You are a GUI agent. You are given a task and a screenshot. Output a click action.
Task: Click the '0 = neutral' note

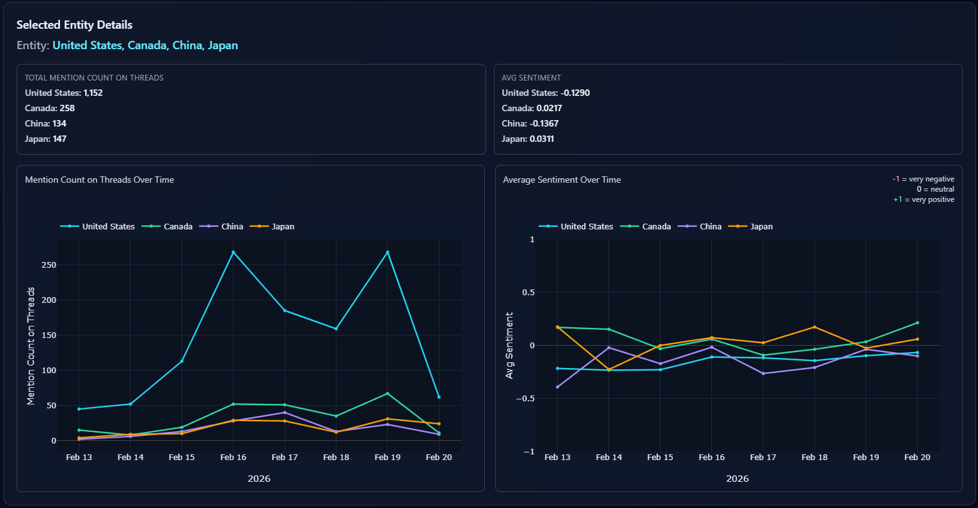(935, 189)
